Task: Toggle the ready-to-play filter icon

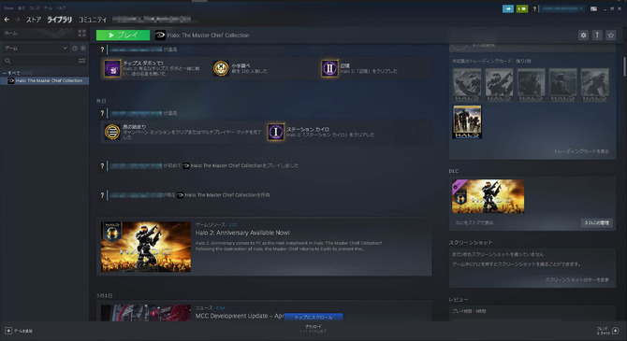Action: (83, 48)
